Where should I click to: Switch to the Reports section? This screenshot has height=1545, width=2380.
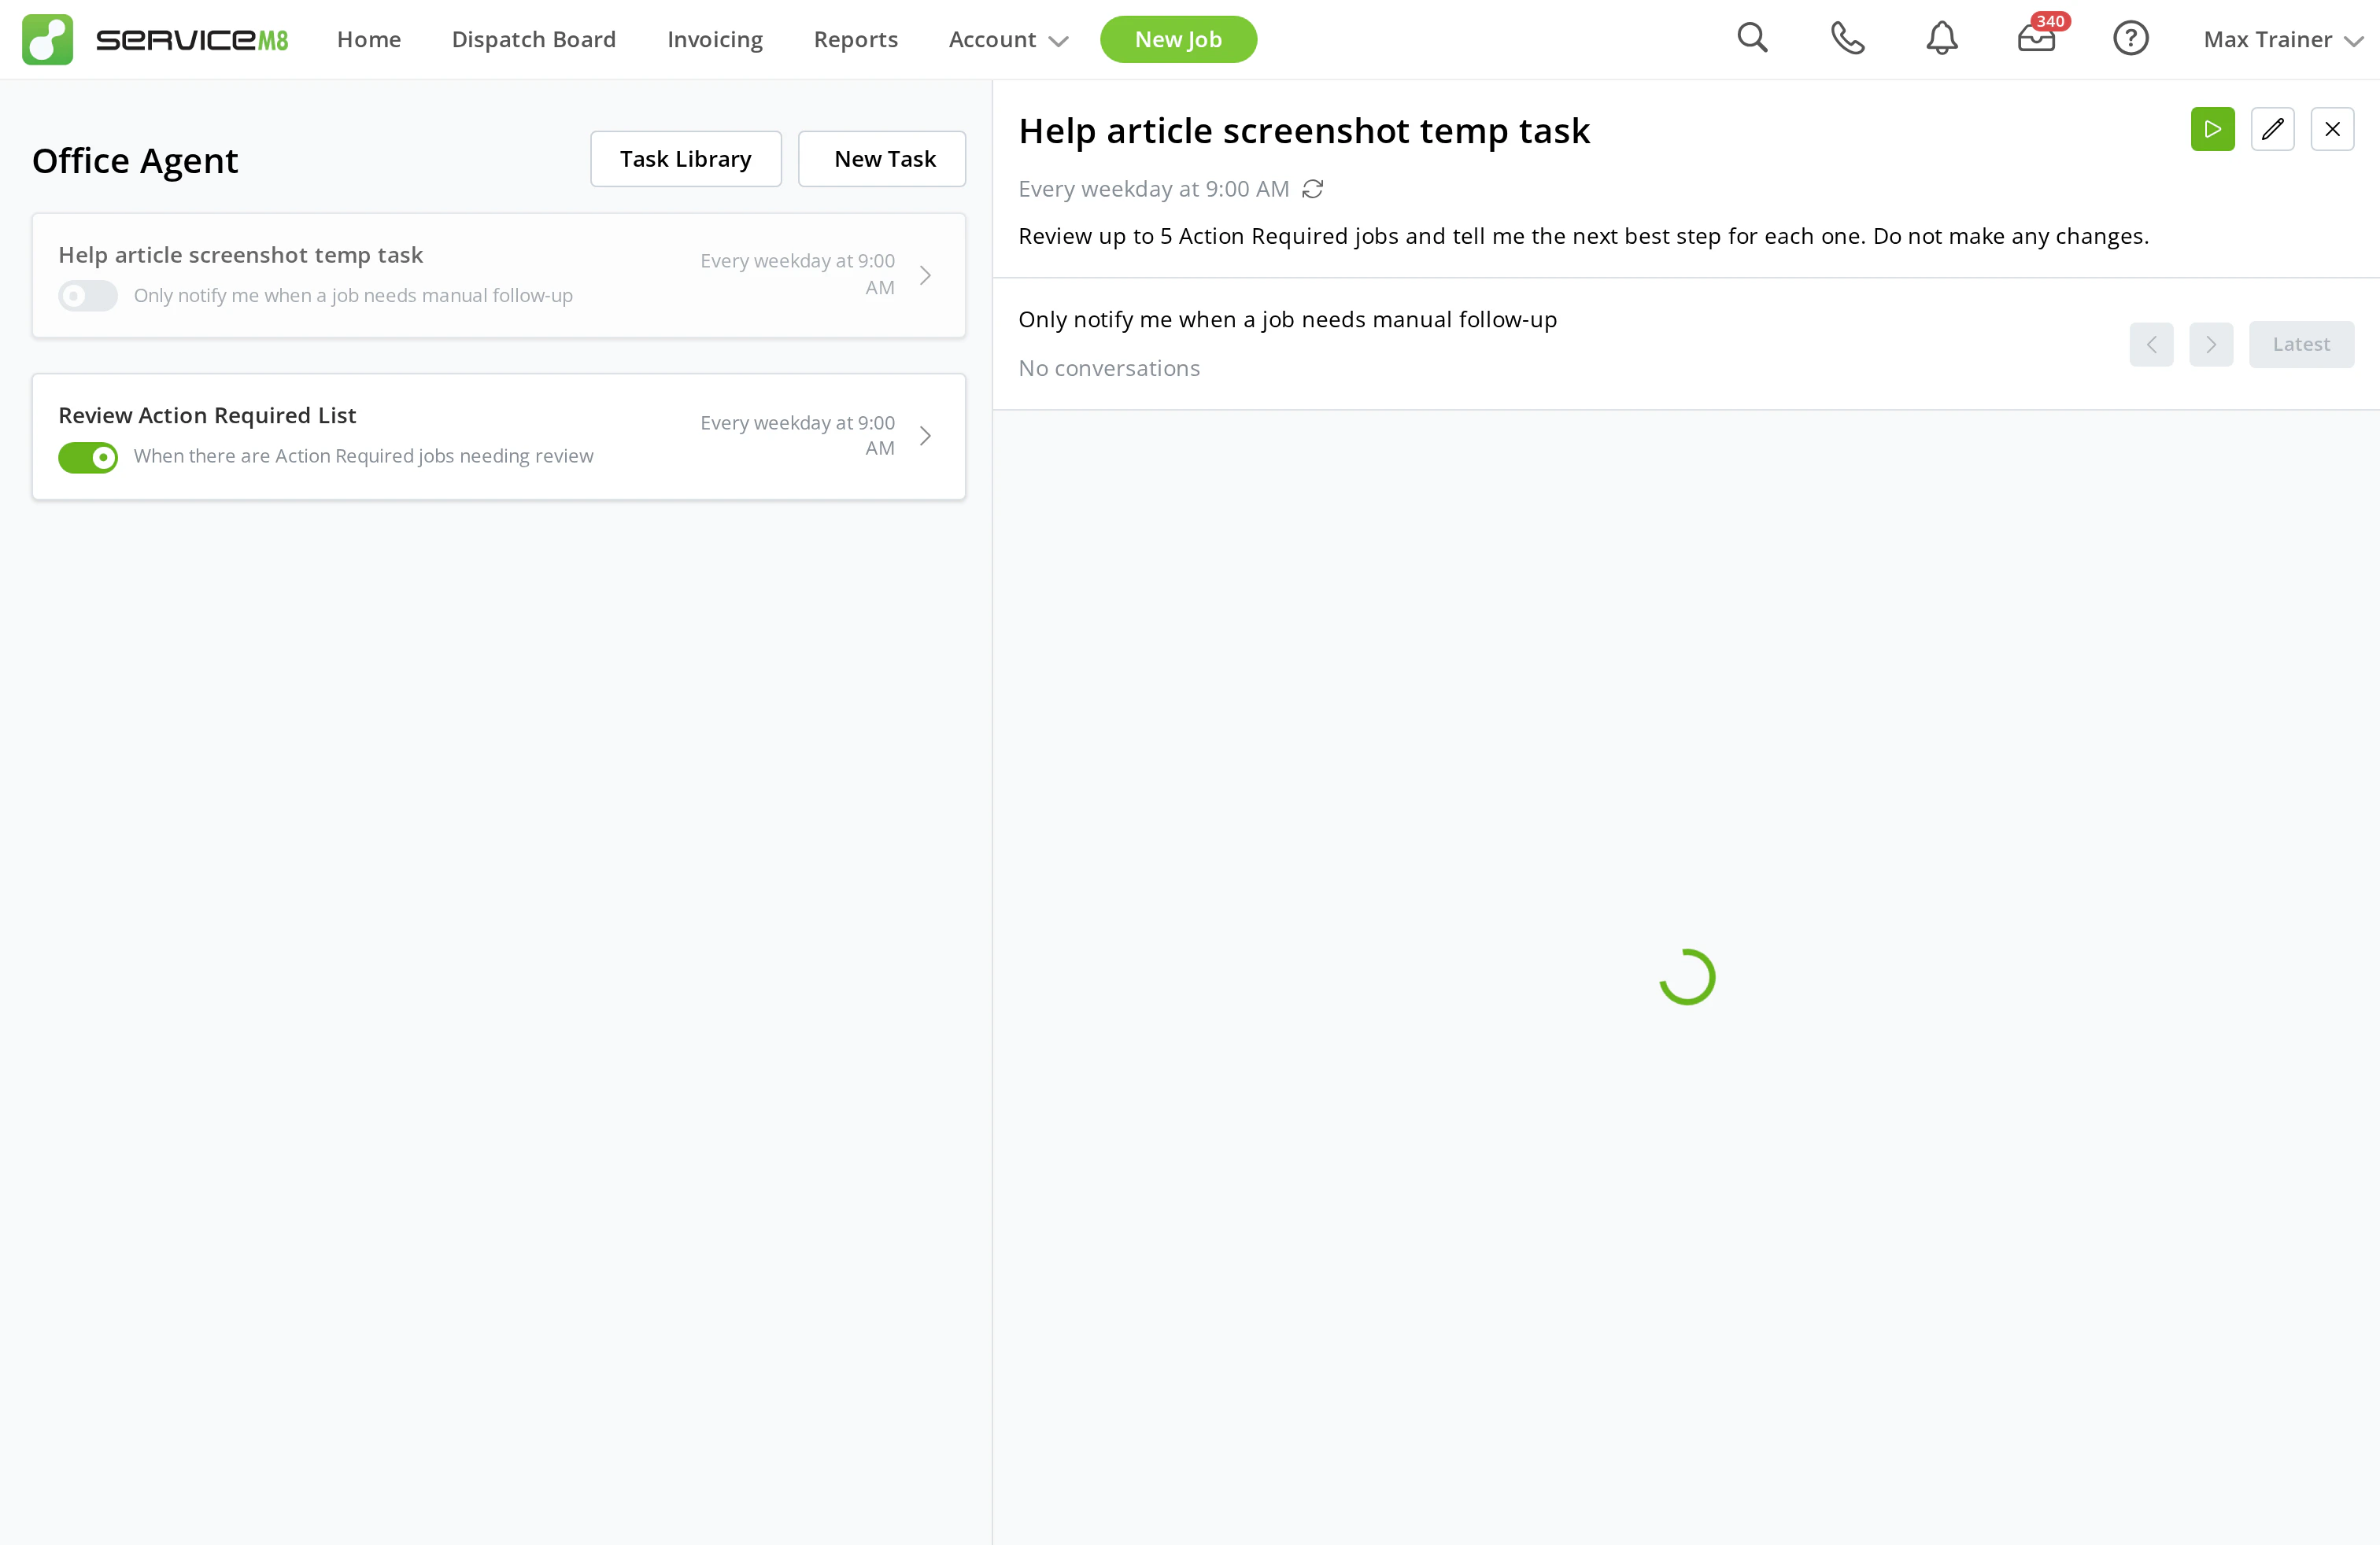tap(855, 40)
